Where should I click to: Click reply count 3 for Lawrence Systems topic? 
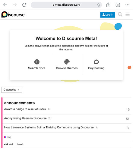(x=128, y=128)
